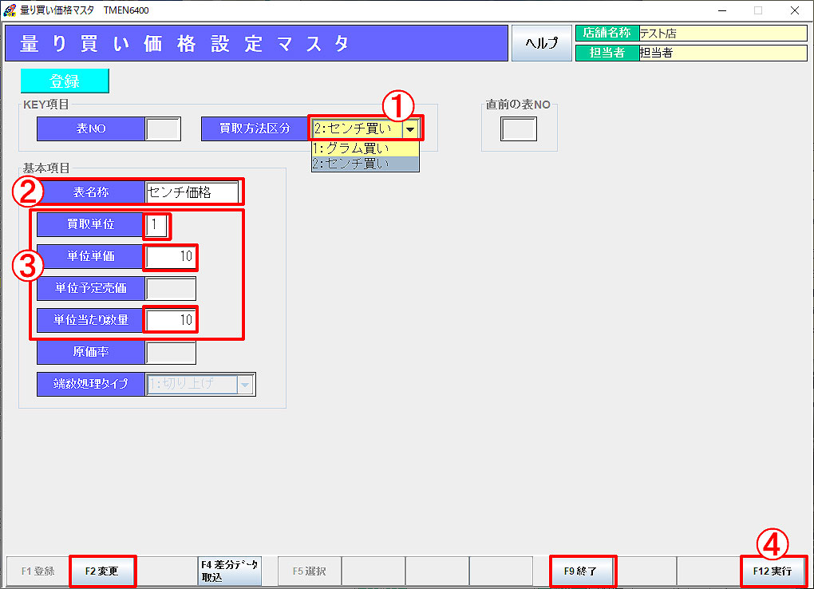Click the 担当者 name field

[x=723, y=53]
